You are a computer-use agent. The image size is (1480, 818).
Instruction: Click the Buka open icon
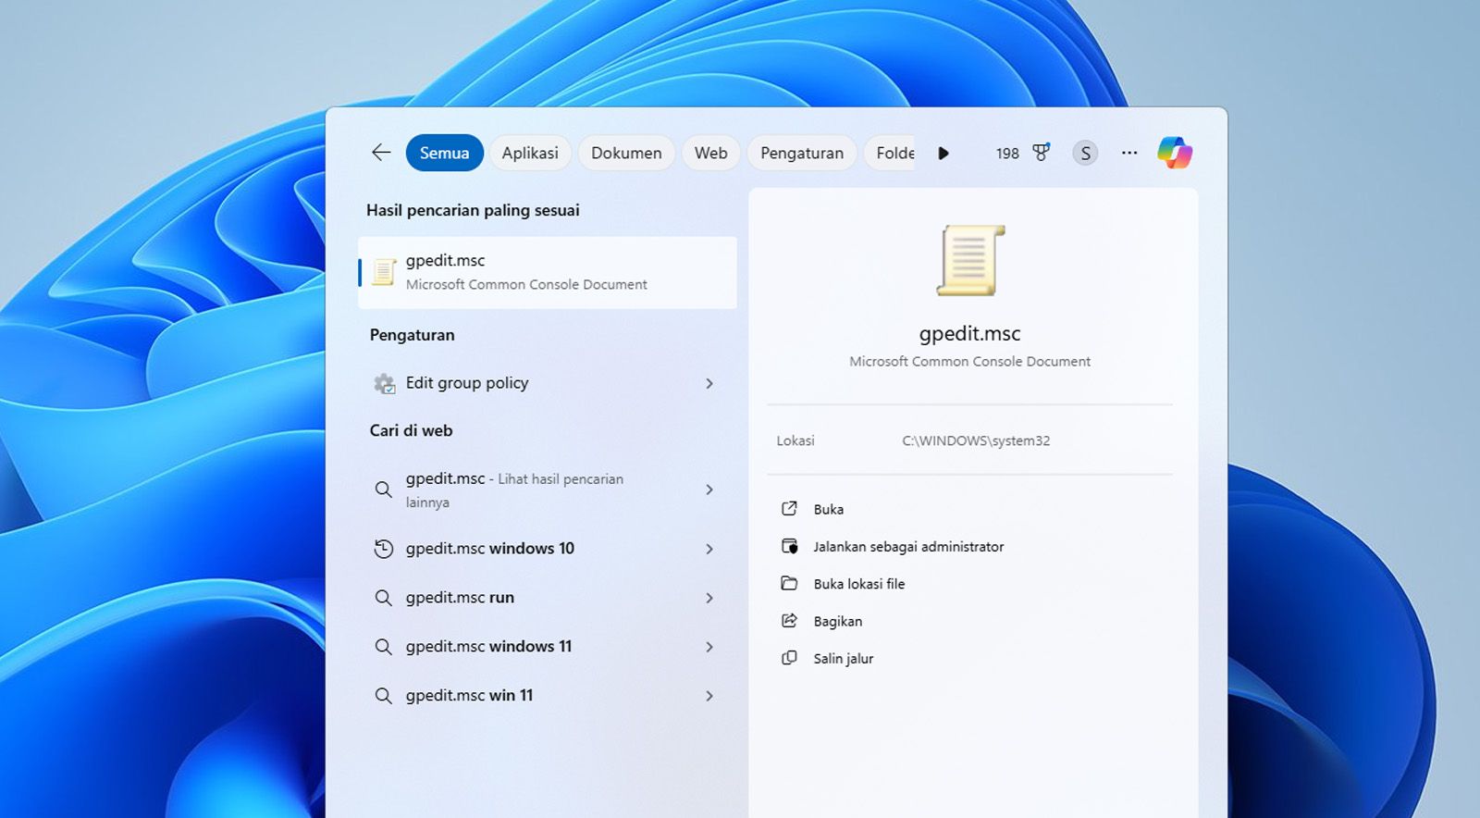(789, 509)
